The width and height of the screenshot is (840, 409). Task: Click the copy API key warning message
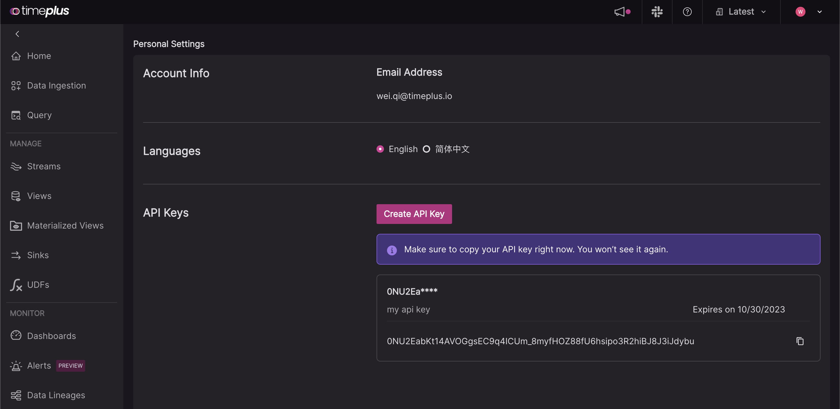(x=536, y=250)
